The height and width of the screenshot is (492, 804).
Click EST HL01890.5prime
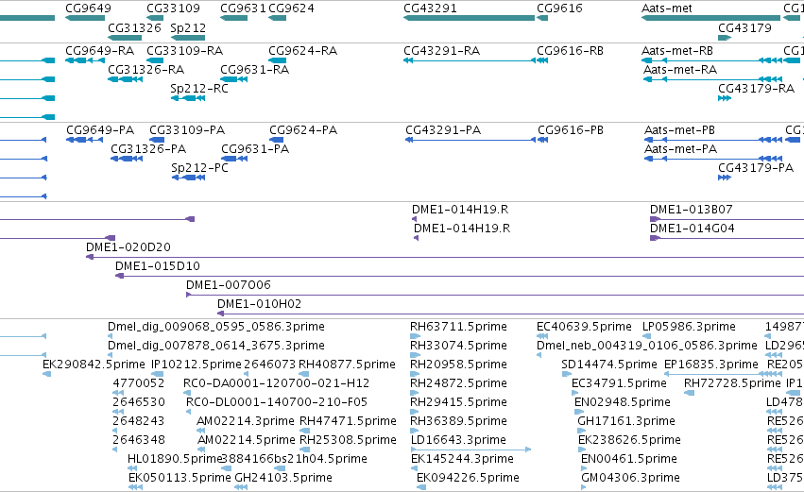click(x=175, y=459)
